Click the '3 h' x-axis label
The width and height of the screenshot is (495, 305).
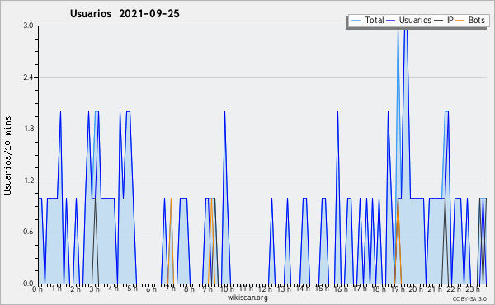coord(94,289)
